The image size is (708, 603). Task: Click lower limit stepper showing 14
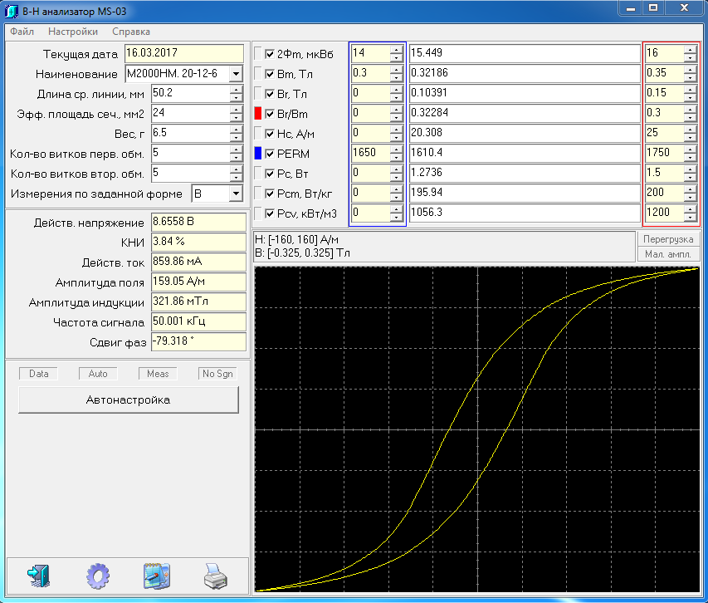tap(397, 54)
